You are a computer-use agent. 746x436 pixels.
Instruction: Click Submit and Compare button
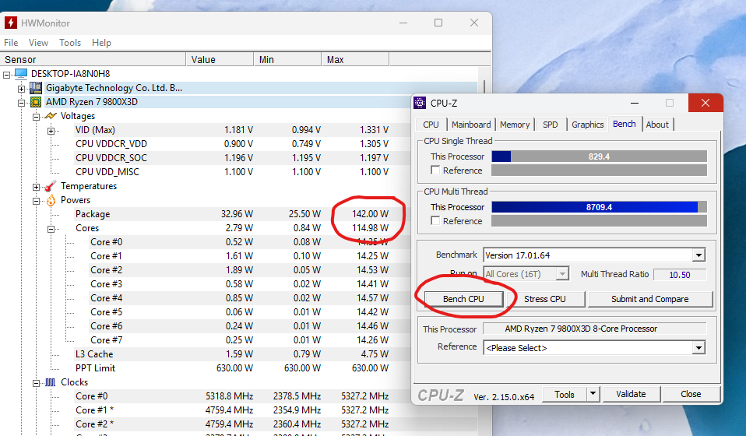(x=650, y=299)
